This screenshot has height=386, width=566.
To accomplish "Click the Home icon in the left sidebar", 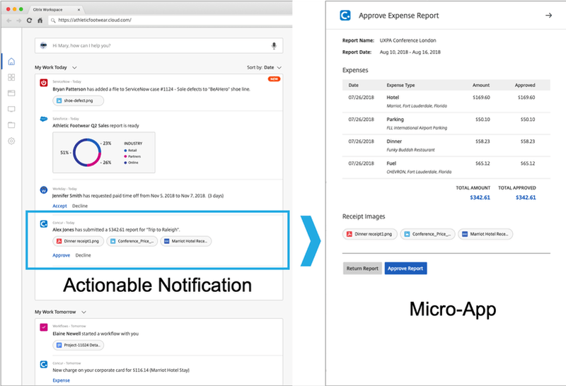I will click(x=11, y=61).
